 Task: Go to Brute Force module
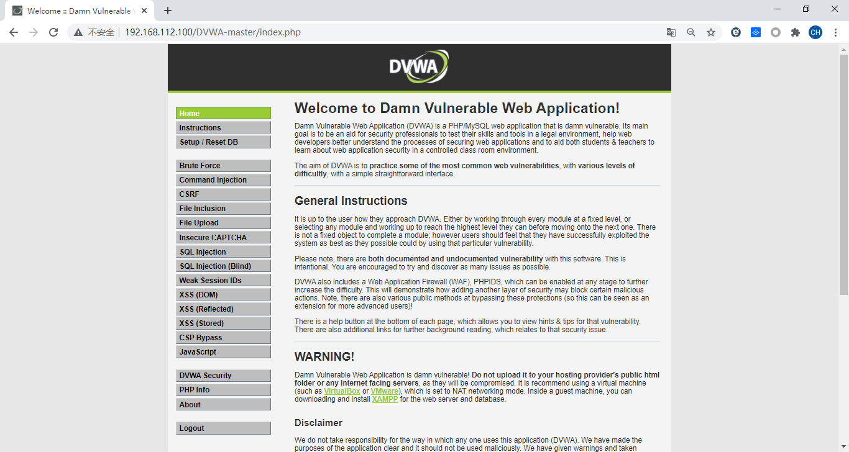(x=224, y=166)
